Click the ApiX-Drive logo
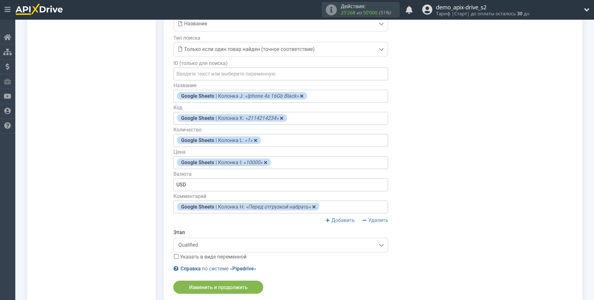This screenshot has height=300, width=594. pos(39,9)
